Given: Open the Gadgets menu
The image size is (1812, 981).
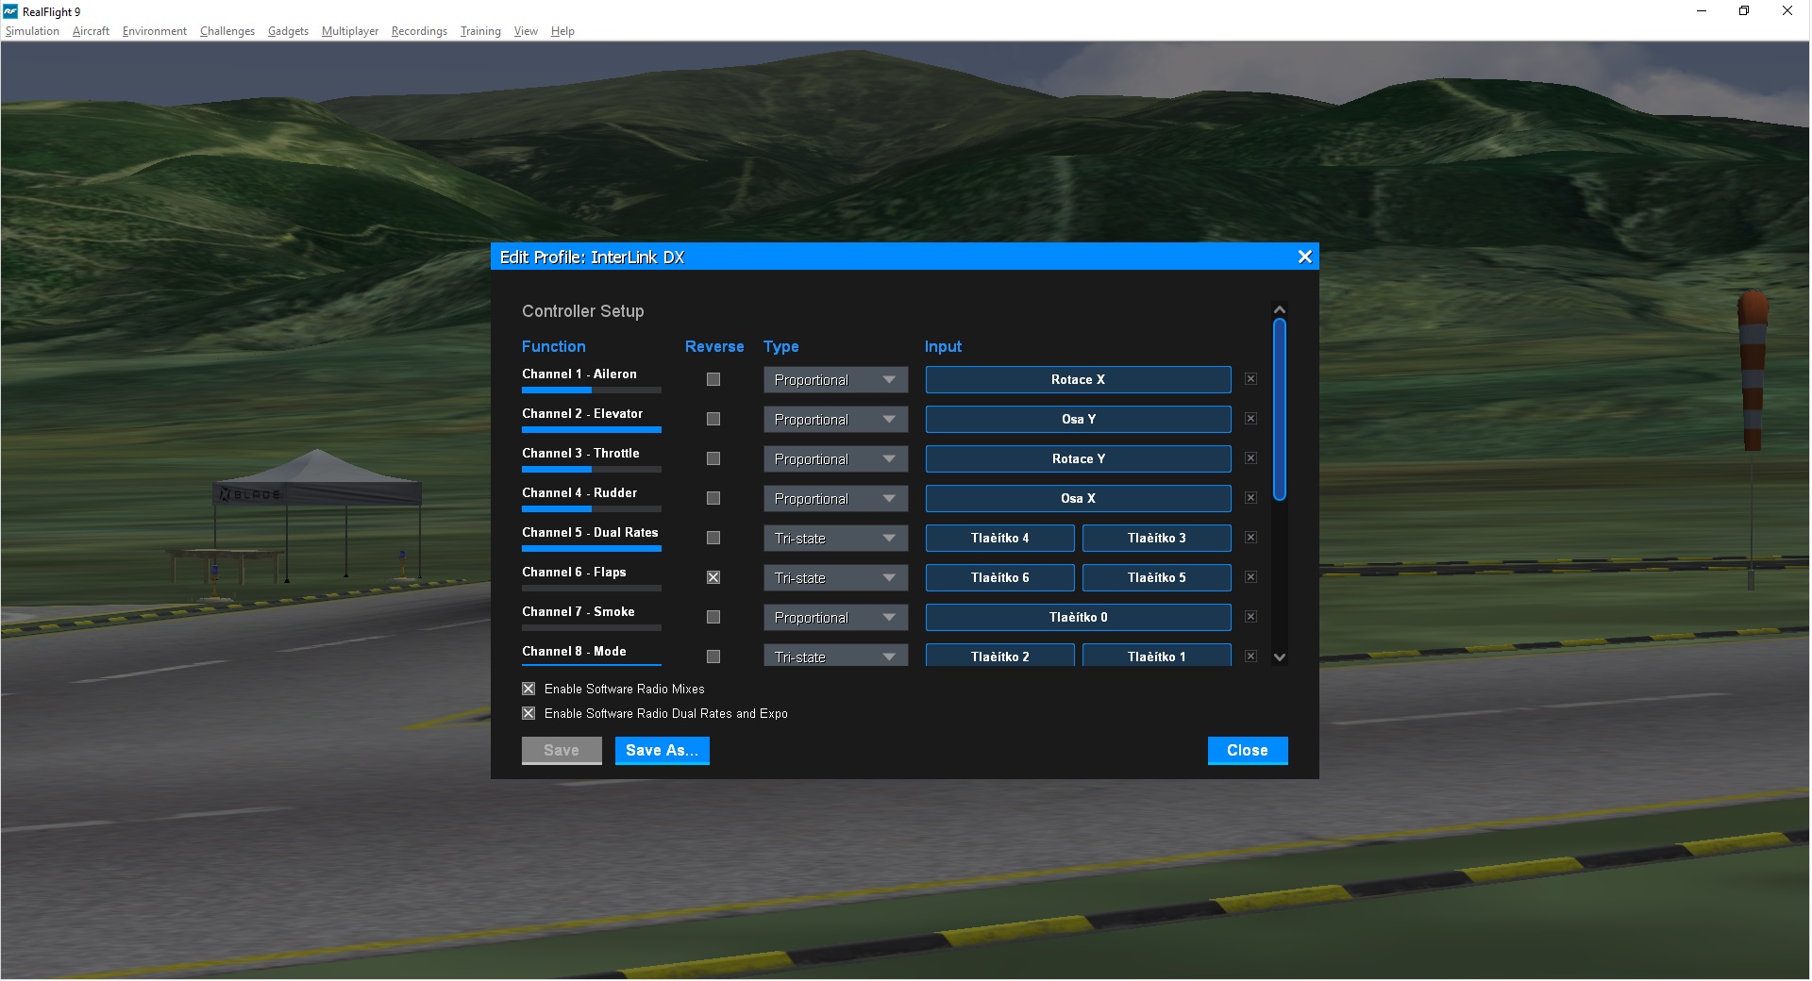Looking at the screenshot, I should click(x=288, y=31).
